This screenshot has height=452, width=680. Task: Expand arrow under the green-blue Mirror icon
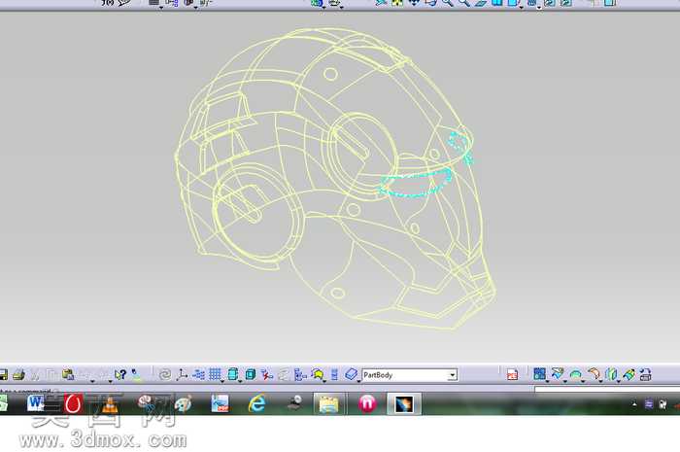[x=618, y=381]
